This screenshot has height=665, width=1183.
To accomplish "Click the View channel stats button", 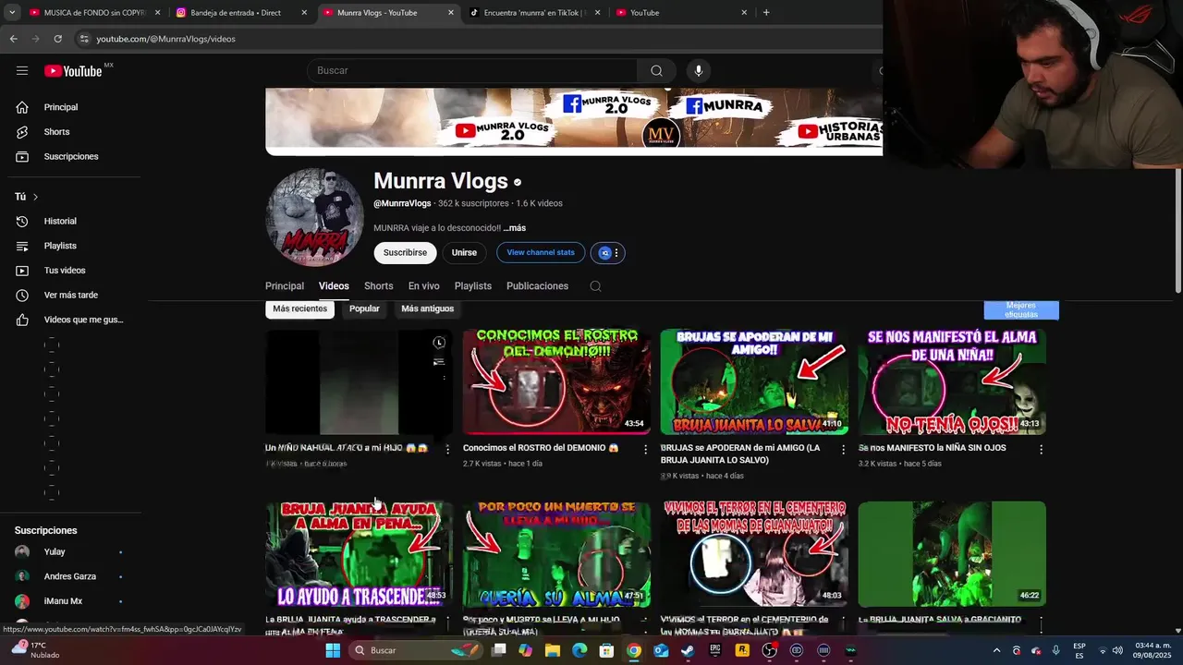I will click(x=541, y=253).
